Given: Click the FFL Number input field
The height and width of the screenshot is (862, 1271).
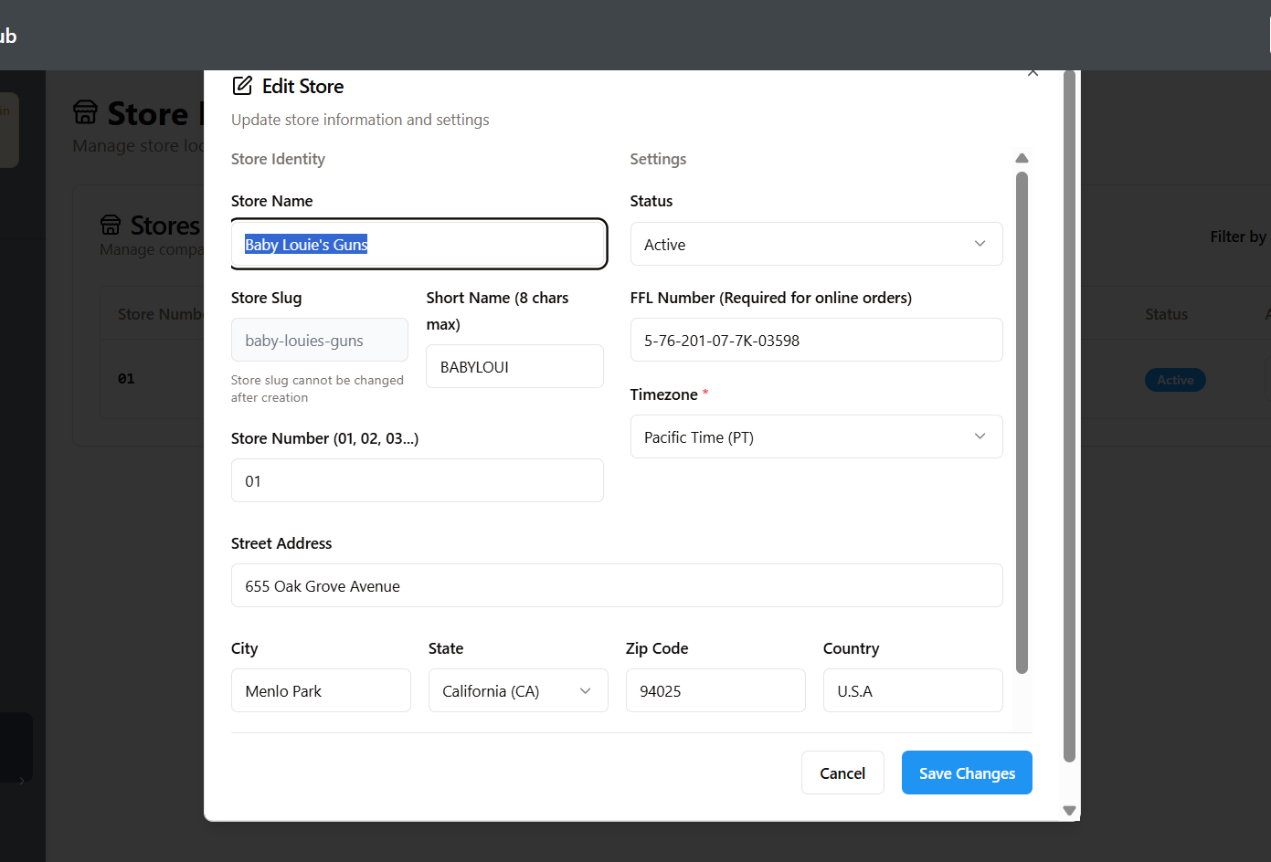Looking at the screenshot, I should (x=816, y=340).
